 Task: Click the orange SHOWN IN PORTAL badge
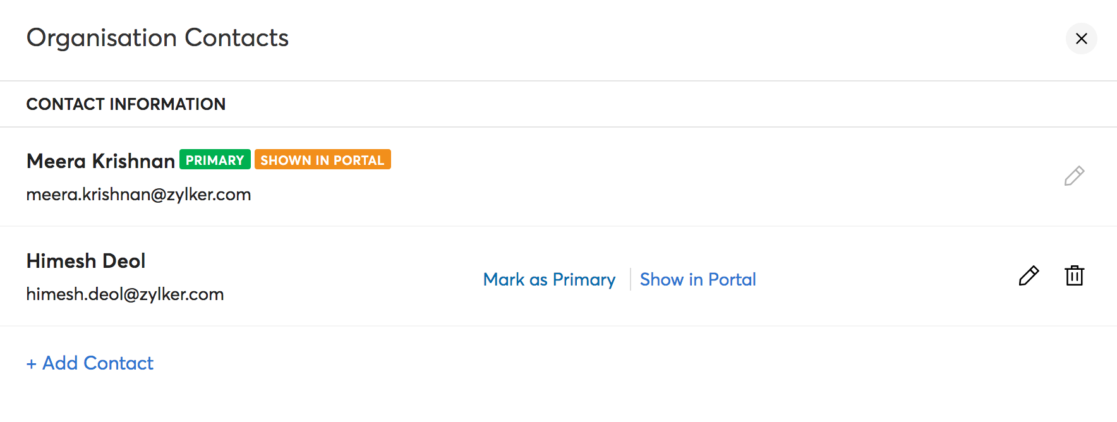coord(322,160)
